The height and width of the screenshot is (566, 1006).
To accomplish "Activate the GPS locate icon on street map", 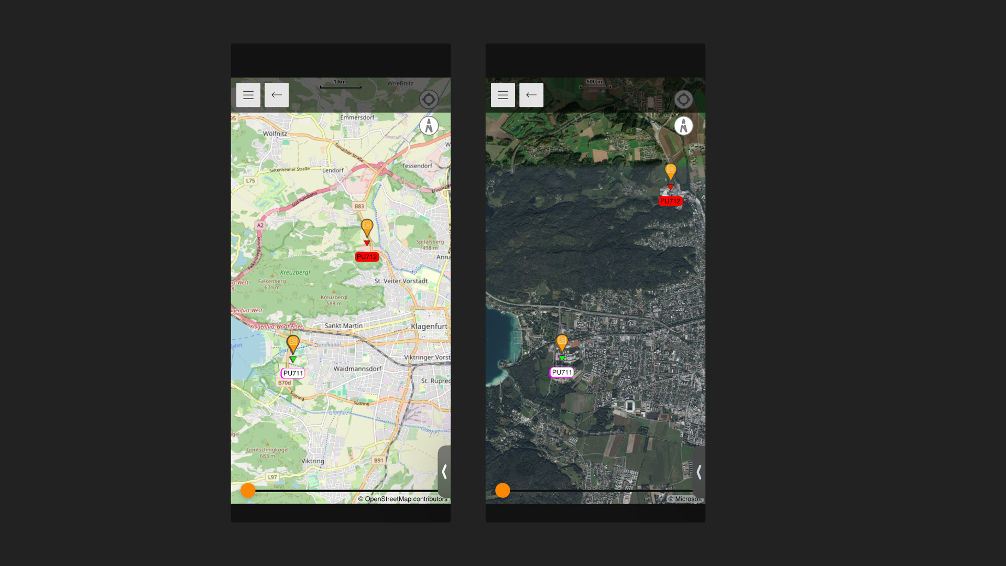I will pos(429,99).
